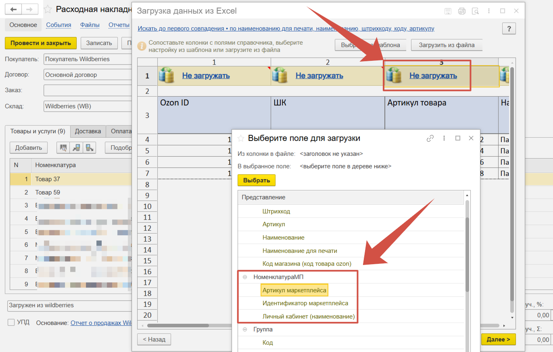Click Не загружать link in column 1
This screenshot has height=352, width=553.
pos(206,76)
